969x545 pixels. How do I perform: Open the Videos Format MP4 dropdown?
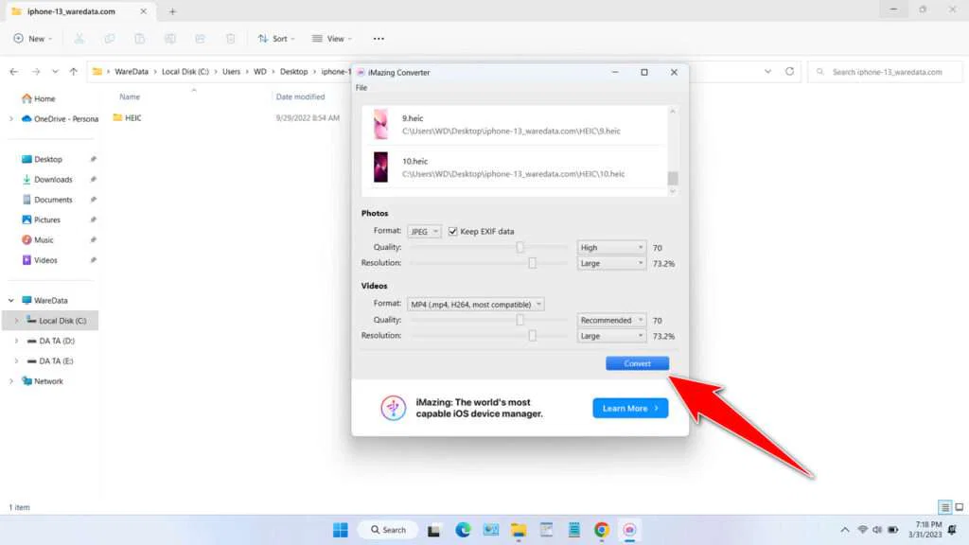[x=473, y=304]
